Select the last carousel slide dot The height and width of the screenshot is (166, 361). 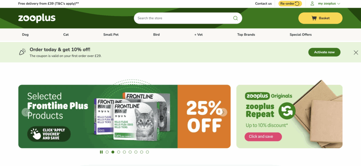point(147,152)
